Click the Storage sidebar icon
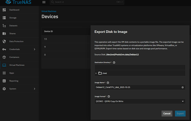 (4, 18)
